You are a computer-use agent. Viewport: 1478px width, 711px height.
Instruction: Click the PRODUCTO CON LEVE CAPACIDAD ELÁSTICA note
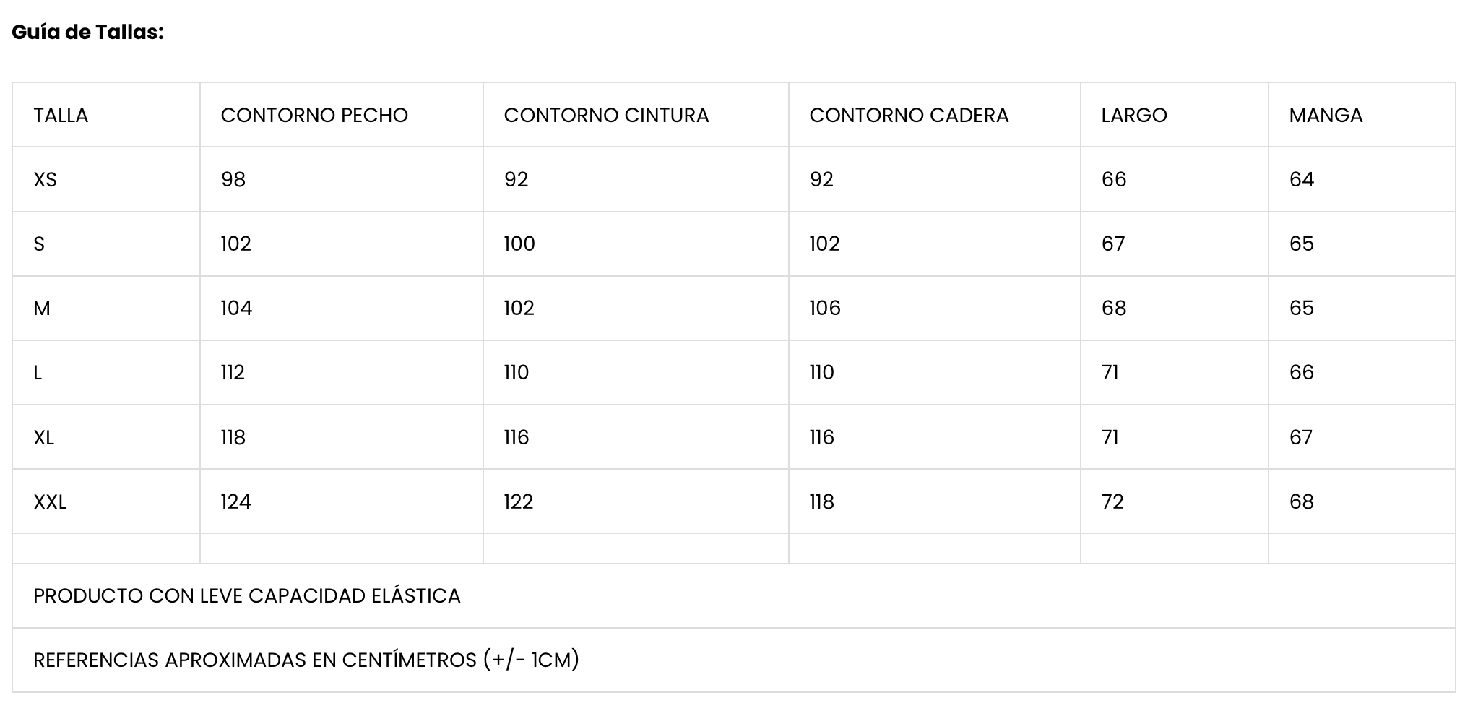[x=247, y=596]
